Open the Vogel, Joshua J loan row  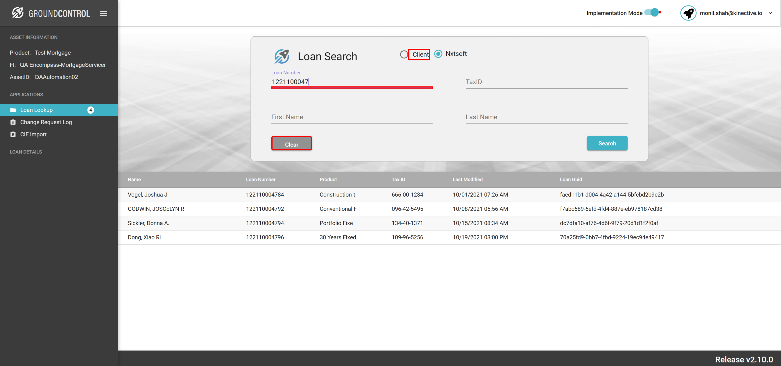[147, 195]
